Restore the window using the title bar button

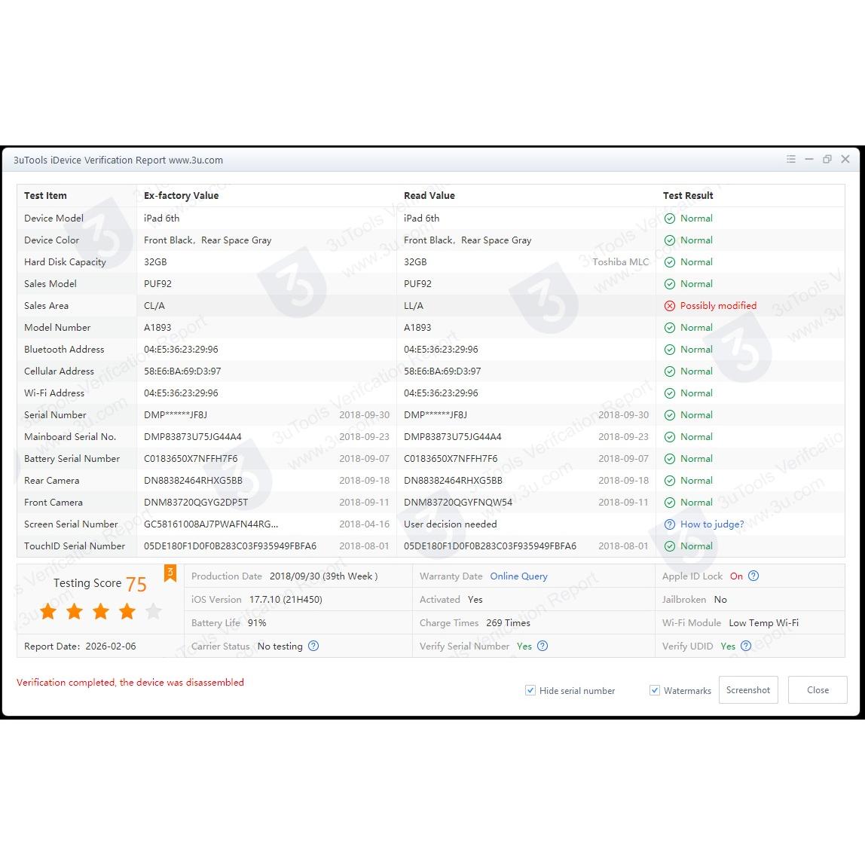click(827, 160)
